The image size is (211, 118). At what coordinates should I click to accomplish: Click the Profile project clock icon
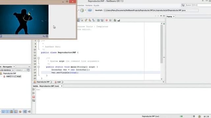[82, 10]
